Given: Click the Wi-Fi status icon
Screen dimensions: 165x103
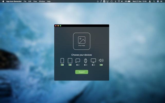Looking at the screenshot, I should (119, 1).
